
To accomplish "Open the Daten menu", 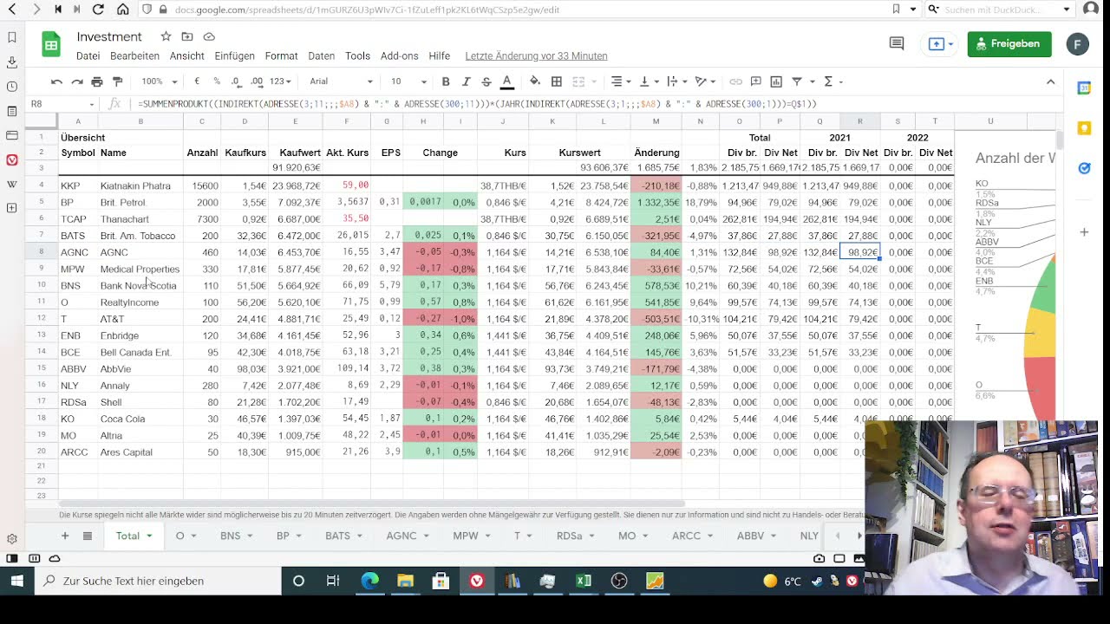I will [x=321, y=55].
